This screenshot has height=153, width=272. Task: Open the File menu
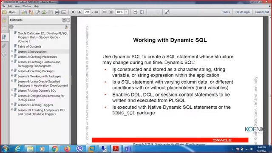pos(3,6)
